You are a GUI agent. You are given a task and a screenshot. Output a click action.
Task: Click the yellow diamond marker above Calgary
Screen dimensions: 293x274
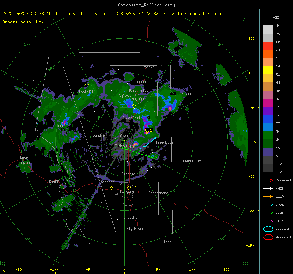[129, 188]
